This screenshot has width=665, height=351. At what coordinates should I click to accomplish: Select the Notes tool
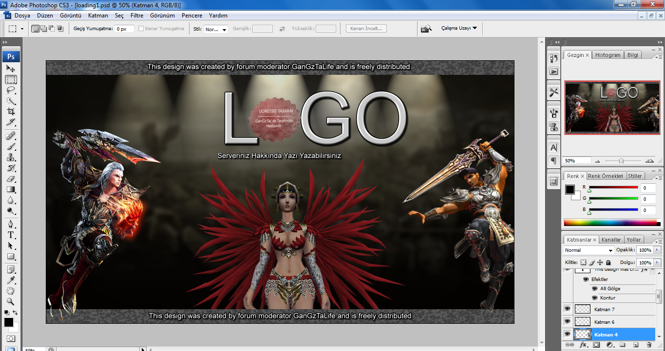(x=11, y=269)
